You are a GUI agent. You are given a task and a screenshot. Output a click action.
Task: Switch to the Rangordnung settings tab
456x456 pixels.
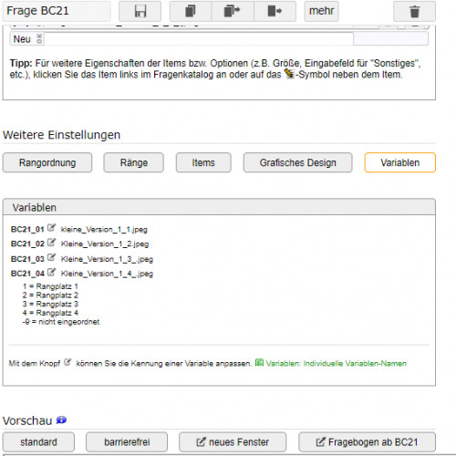(x=47, y=162)
